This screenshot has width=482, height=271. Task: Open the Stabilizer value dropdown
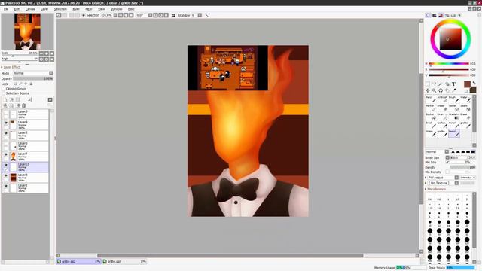pyautogui.click(x=200, y=15)
